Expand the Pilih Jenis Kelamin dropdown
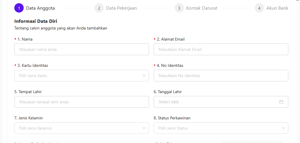Image resolution: width=300 pixels, height=143 pixels. (x=79, y=128)
